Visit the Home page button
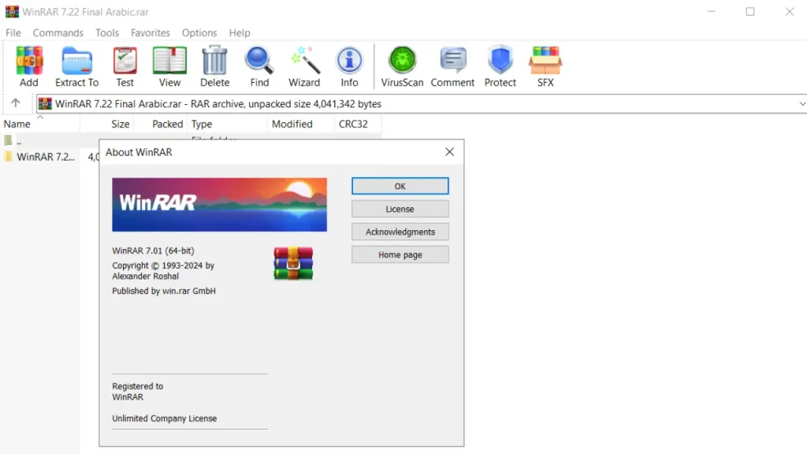This screenshot has width=807, height=454. click(400, 255)
